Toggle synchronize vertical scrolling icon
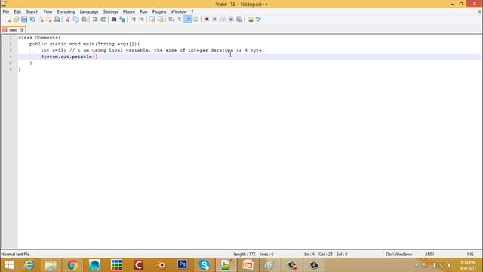Screen dimensions: 483x272 click(152, 20)
